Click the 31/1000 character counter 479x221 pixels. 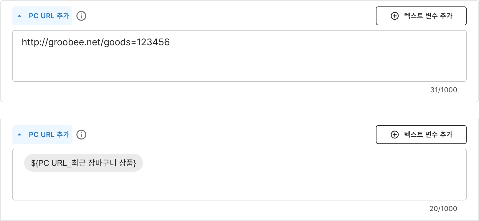click(x=444, y=90)
